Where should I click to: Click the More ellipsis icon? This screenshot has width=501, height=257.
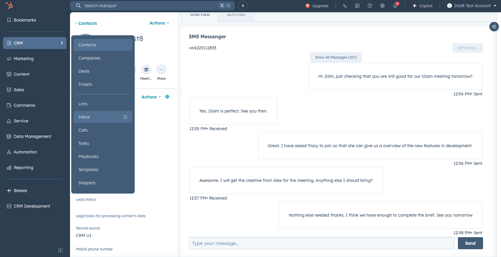[161, 69]
